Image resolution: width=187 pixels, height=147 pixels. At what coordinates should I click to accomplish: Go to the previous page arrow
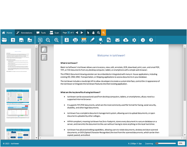(x=77, y=33)
